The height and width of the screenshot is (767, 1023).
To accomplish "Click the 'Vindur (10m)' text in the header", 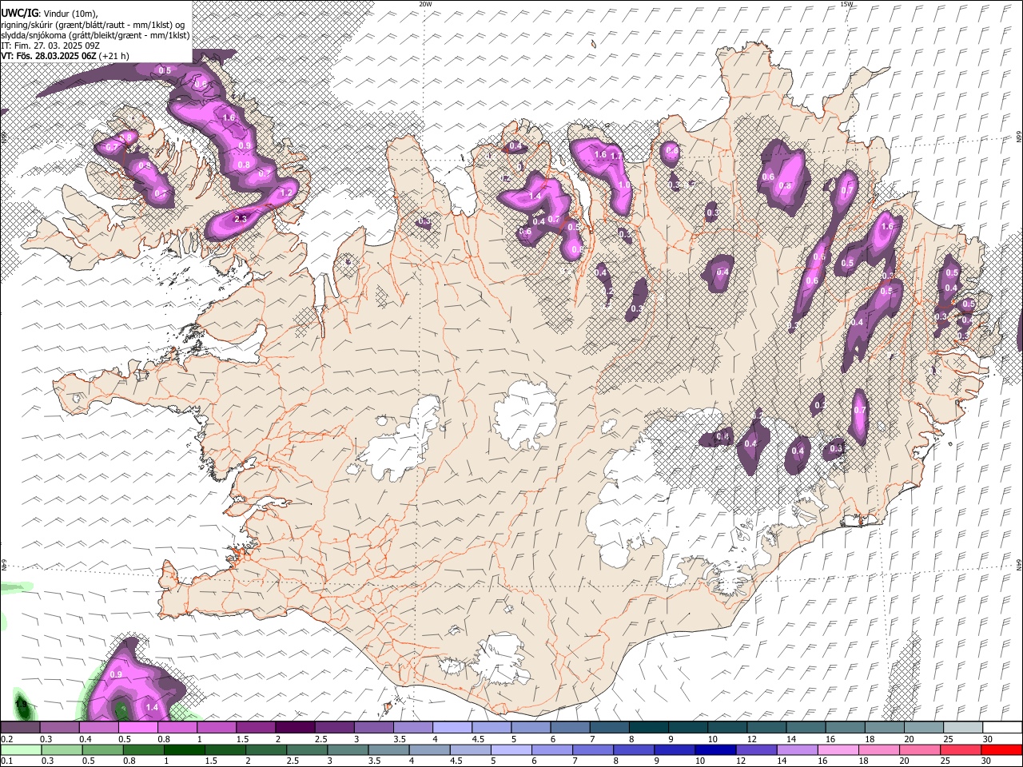I will (70, 14).
